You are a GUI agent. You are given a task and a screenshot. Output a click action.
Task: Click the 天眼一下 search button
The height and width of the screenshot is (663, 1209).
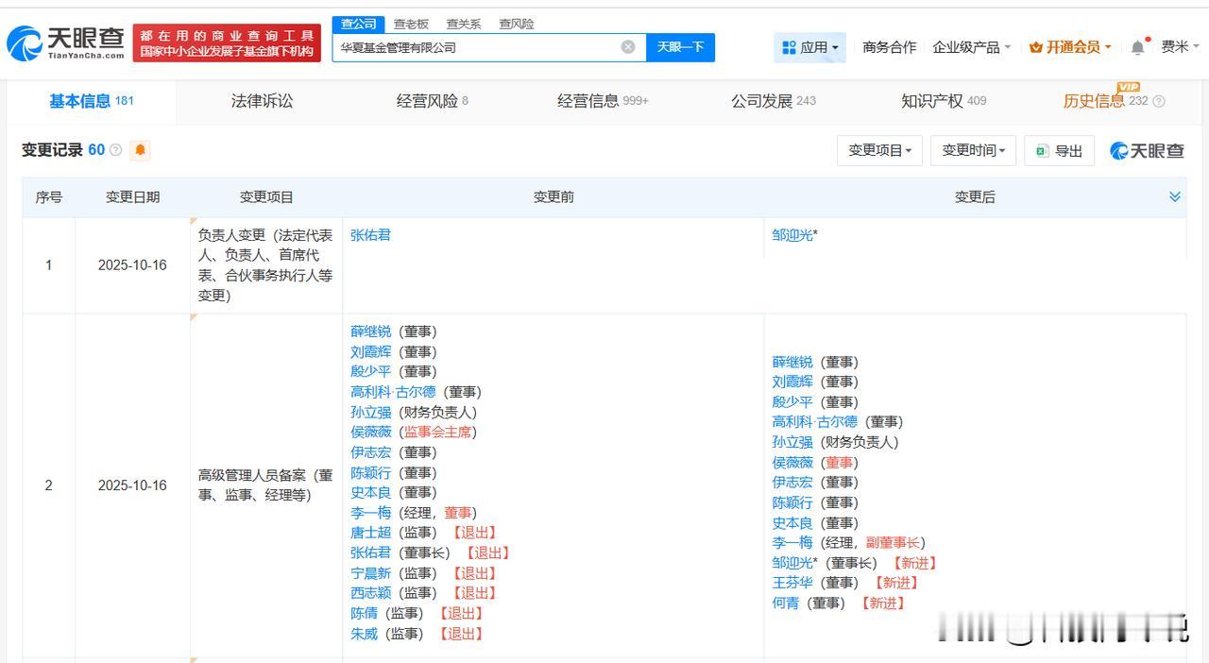pyautogui.click(x=680, y=47)
